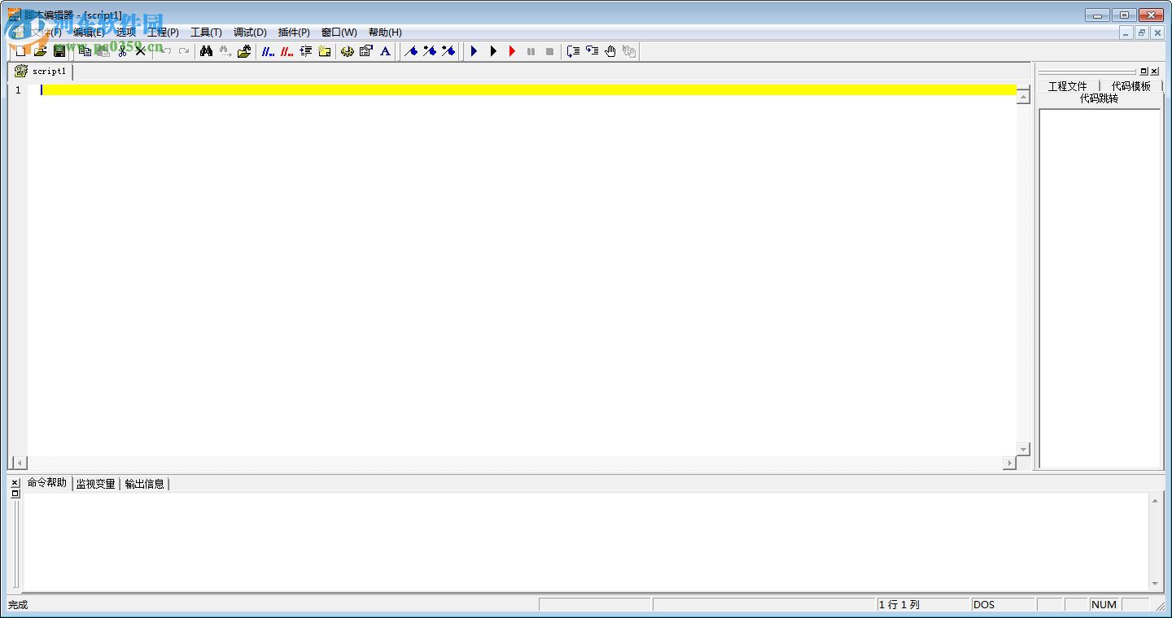Image resolution: width=1172 pixels, height=618 pixels.
Task: Click the 'DOS' status bar indicator
Action: (984, 605)
